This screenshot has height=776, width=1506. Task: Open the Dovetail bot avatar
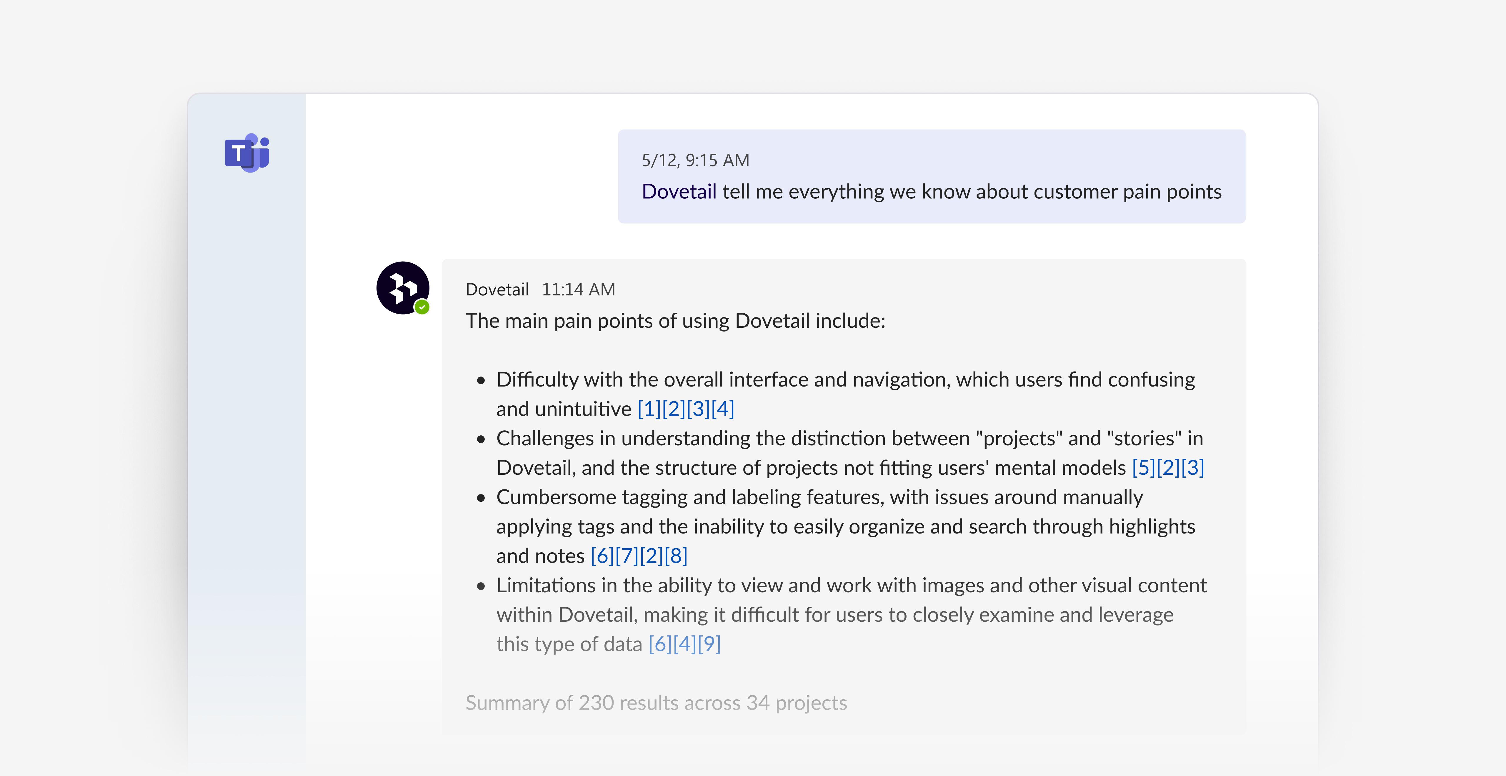tap(403, 288)
